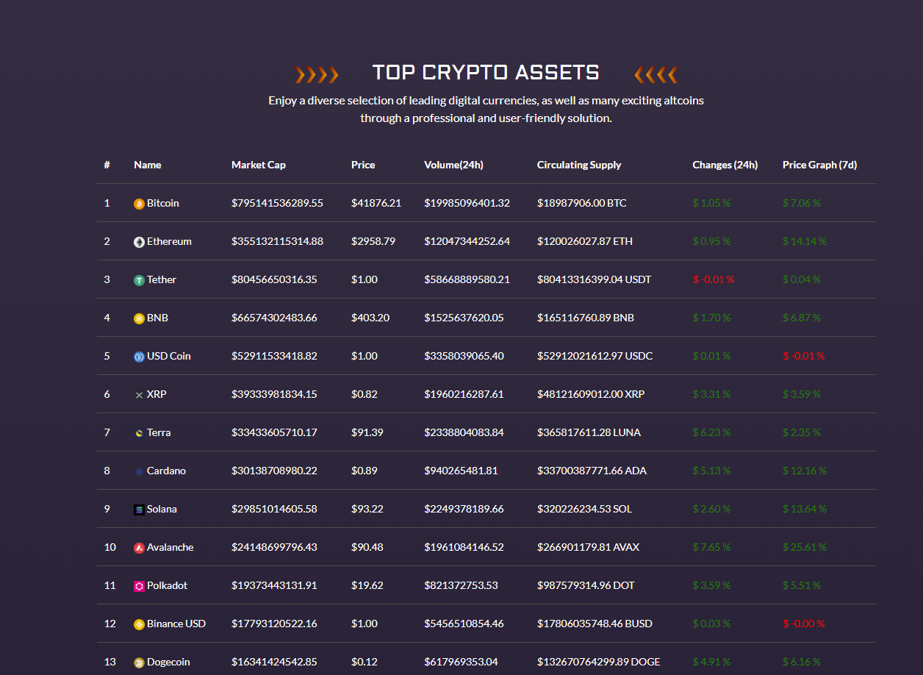Click the TOP CRYPTO ASSETS heading
Screen dimensions: 923x675
click(486, 72)
